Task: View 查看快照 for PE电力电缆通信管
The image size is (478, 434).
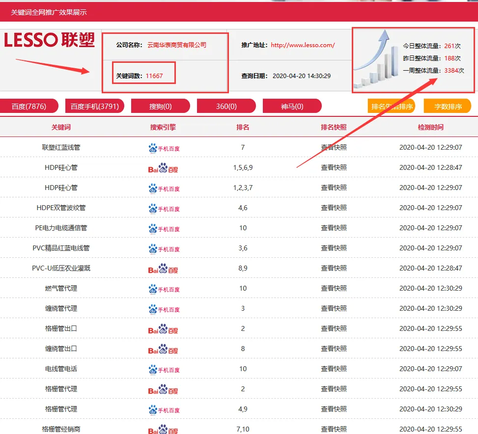Action: (x=334, y=228)
